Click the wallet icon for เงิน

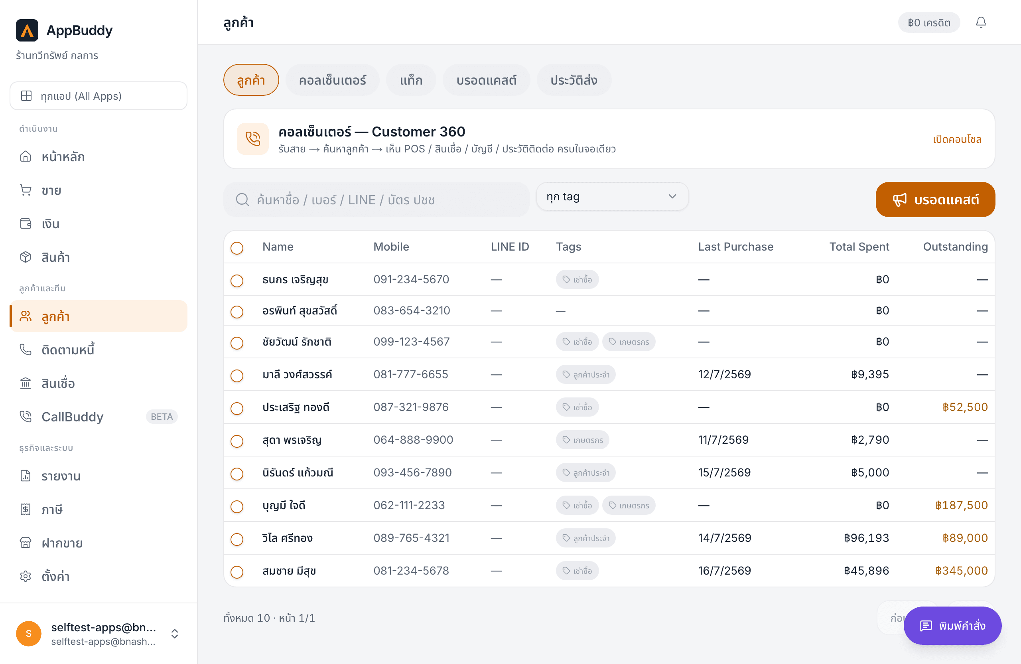(26, 223)
